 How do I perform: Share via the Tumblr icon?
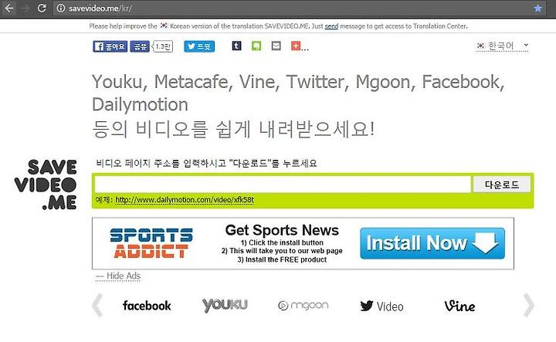pyautogui.click(x=236, y=46)
